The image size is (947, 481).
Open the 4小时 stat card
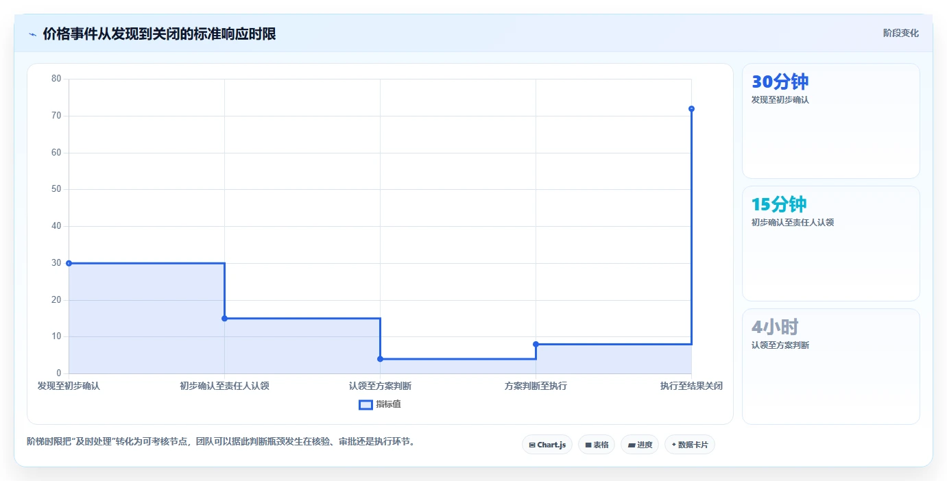(830, 367)
